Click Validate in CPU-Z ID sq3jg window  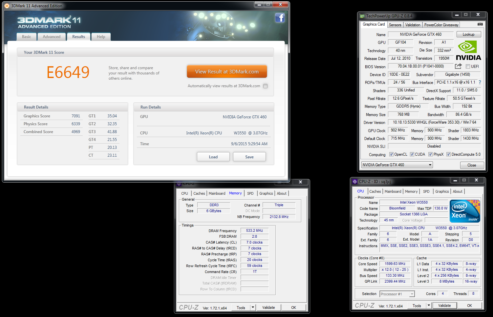click(444, 306)
